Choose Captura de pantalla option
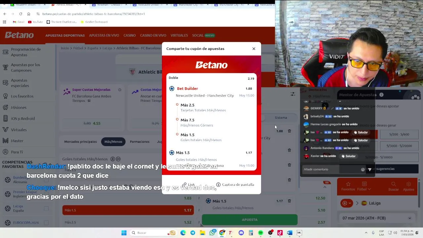The height and width of the screenshot is (238, 423). [235, 184]
